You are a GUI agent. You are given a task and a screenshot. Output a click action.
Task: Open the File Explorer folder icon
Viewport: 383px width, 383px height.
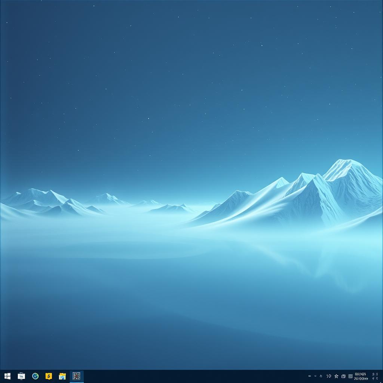pyautogui.click(x=62, y=376)
